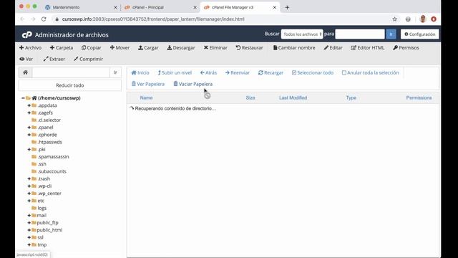Click the Copiar toolbar button
Screen dimensions: 458x258
click(91, 48)
